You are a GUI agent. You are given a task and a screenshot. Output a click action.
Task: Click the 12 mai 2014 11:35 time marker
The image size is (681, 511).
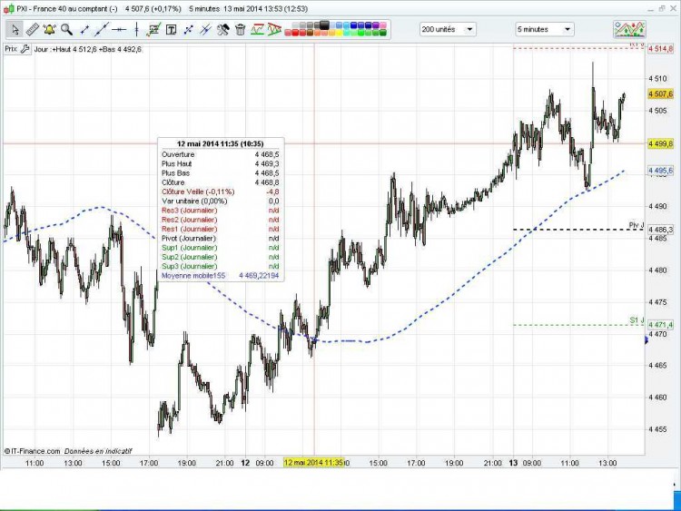[x=313, y=463]
